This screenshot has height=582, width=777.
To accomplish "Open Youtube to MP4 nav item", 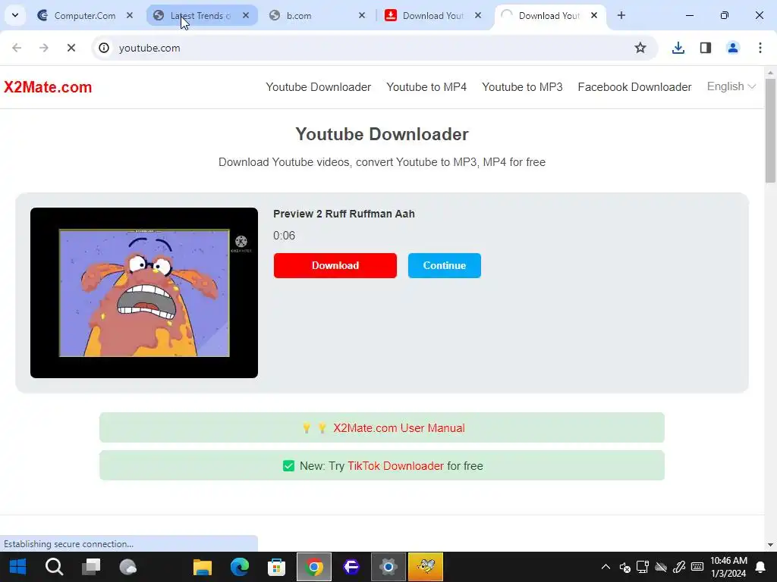I will point(426,87).
